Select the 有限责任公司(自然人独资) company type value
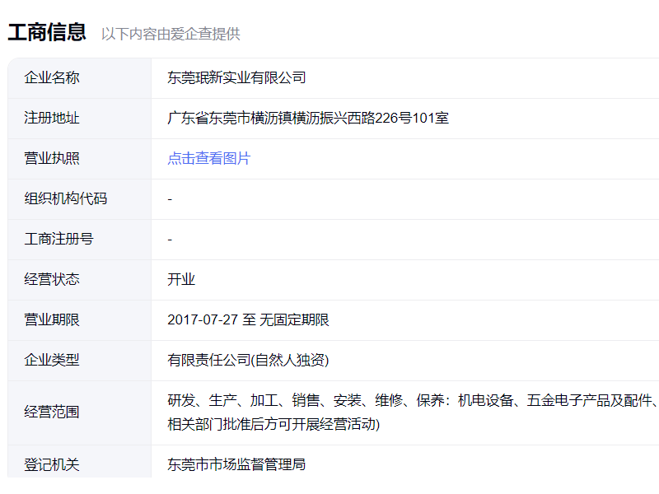The image size is (659, 494). pos(248,361)
